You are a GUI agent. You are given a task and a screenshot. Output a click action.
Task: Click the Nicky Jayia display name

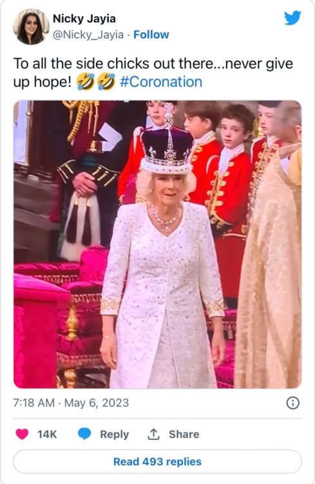point(84,19)
